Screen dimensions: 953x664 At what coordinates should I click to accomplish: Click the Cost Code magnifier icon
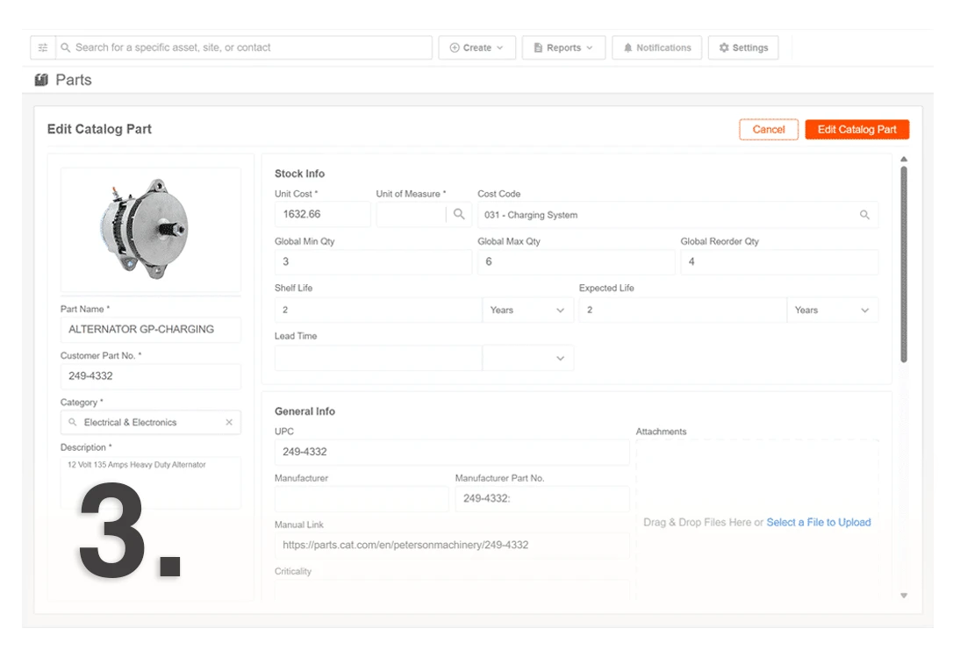pyautogui.click(x=864, y=215)
